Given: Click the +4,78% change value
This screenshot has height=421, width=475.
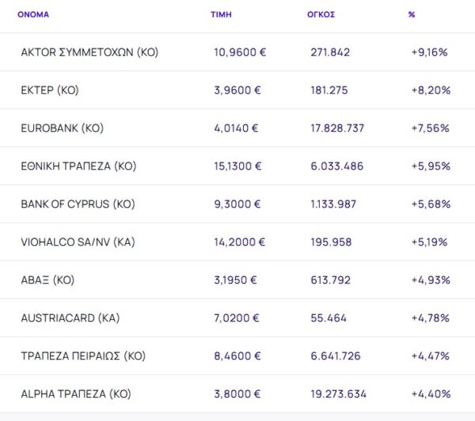Looking at the screenshot, I should tap(431, 318).
